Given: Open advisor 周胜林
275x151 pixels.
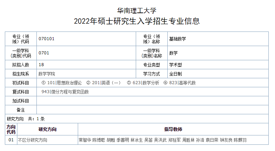Looking at the screenshot, I should click(188, 140).
